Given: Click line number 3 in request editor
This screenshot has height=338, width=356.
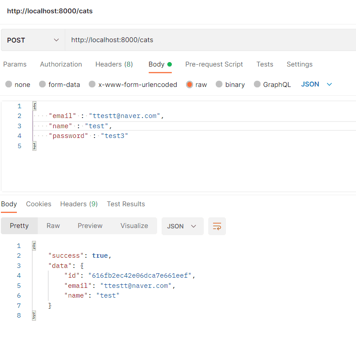Looking at the screenshot, I should (20, 126).
